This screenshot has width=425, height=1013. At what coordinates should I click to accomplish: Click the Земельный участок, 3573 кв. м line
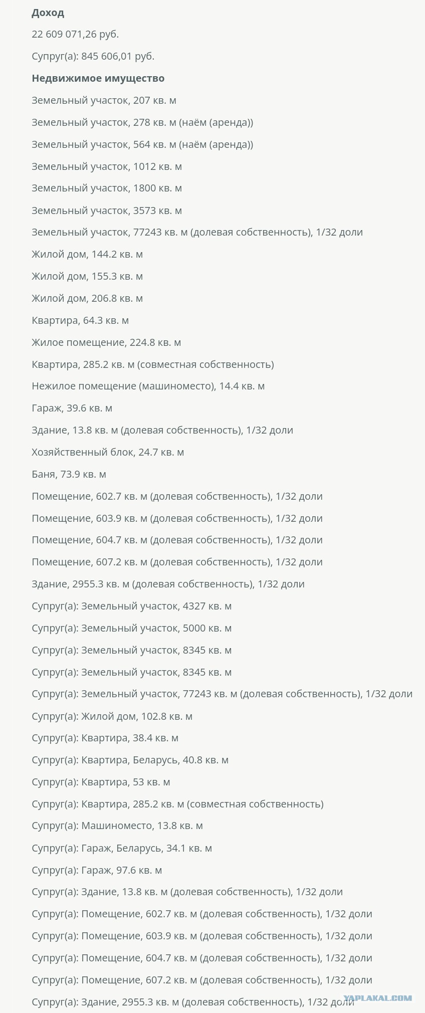(x=107, y=210)
